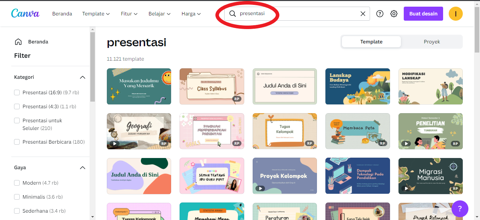This screenshot has width=480, height=220.
Task: Click RP badge on Panduan Mempersiapkan Presentasi
Action: pos(237,144)
